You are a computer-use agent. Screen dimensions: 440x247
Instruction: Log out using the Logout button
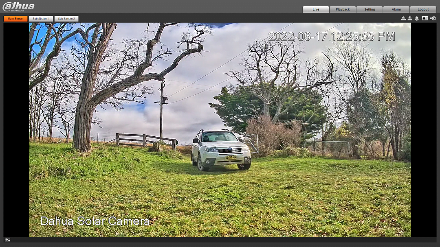423,9
